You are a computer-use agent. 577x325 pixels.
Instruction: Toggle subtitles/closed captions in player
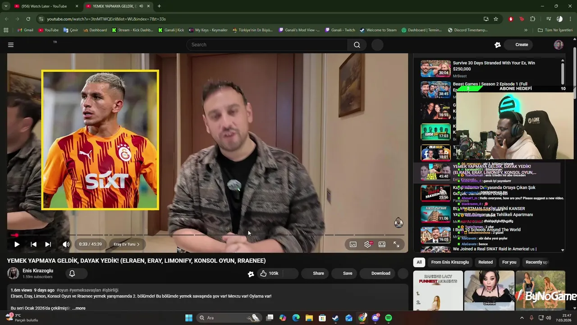click(353, 244)
